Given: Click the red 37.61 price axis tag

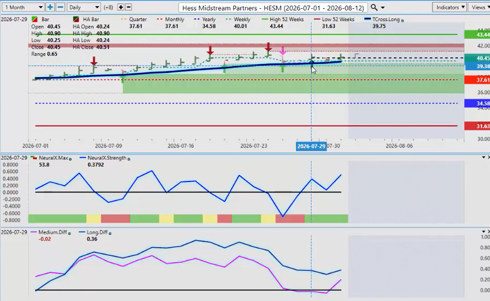Looking at the screenshot, I should [x=477, y=80].
